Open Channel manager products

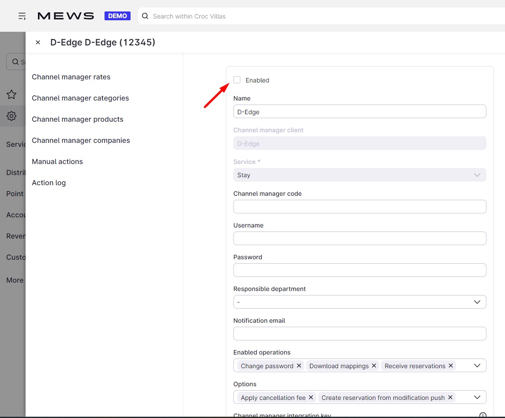tap(78, 119)
